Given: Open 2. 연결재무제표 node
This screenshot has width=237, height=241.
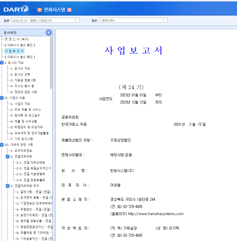Looking at the screenshot, I should [21, 157].
